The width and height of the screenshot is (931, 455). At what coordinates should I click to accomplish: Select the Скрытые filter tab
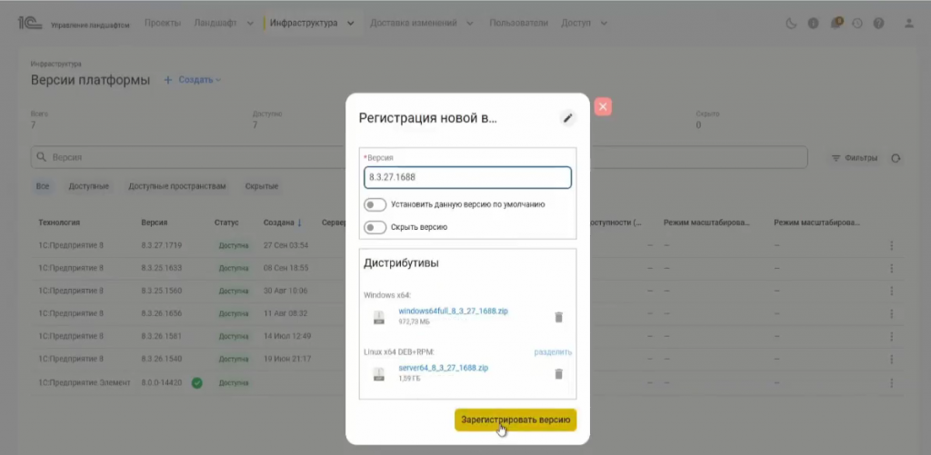pos(262,186)
